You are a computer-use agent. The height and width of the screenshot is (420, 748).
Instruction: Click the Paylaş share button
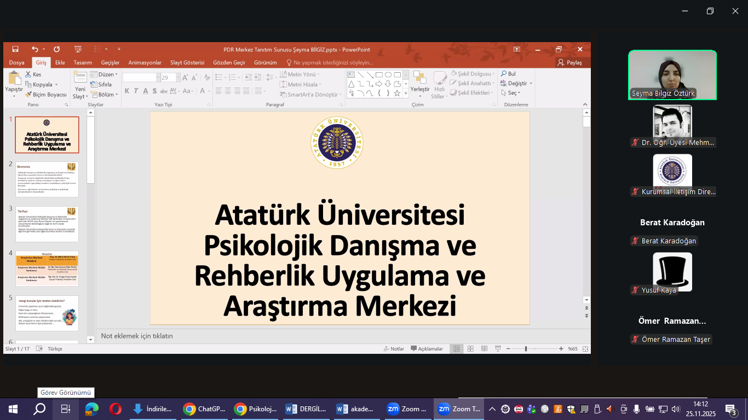click(x=569, y=62)
